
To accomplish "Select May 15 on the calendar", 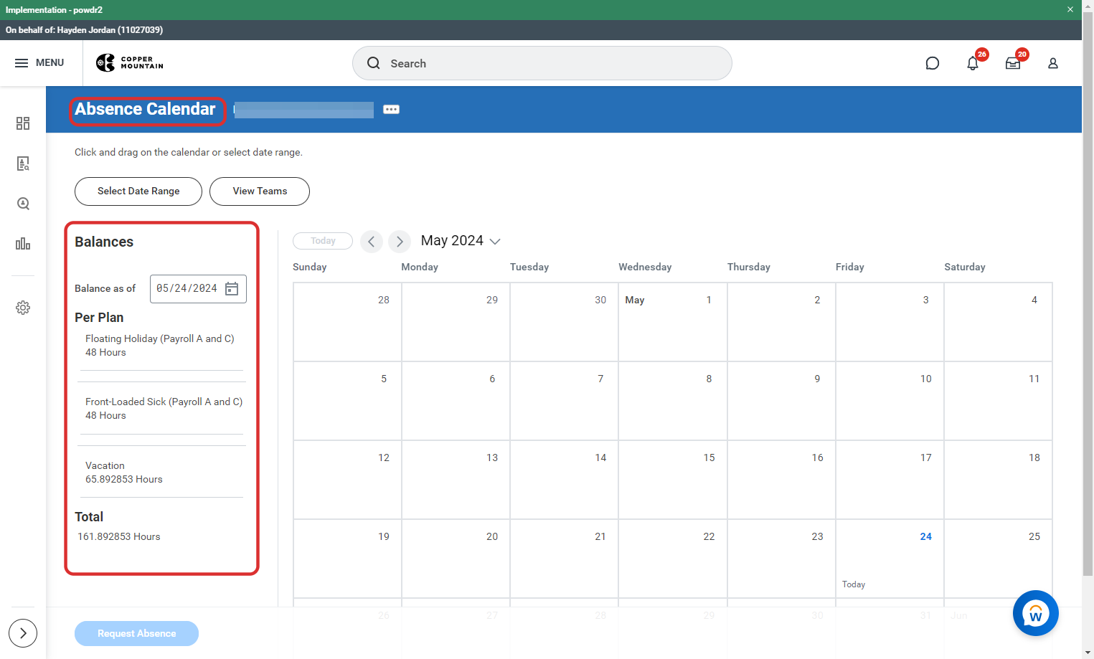I will (x=673, y=480).
